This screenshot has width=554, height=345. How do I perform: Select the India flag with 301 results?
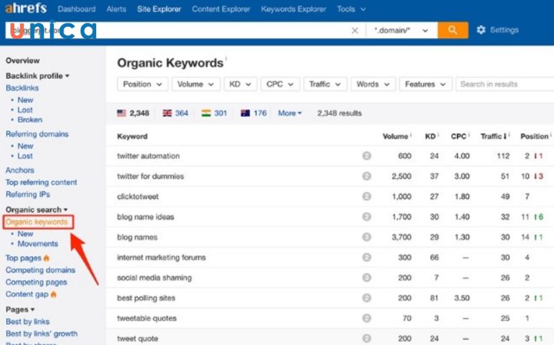(x=213, y=113)
